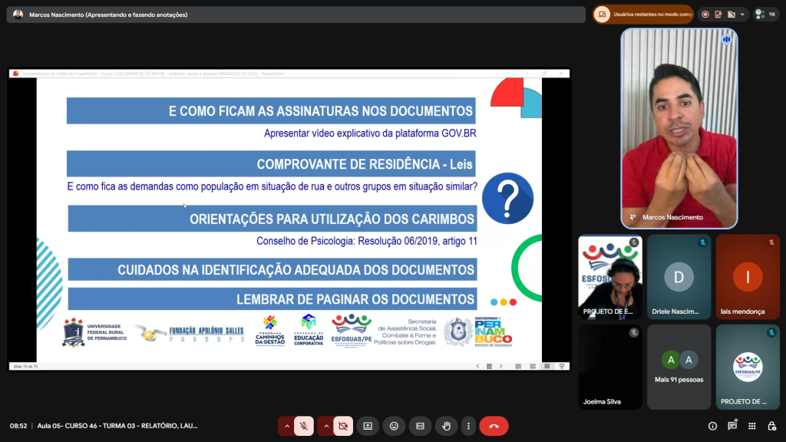Open host controls lock icon
786x442 pixels.
point(771,426)
